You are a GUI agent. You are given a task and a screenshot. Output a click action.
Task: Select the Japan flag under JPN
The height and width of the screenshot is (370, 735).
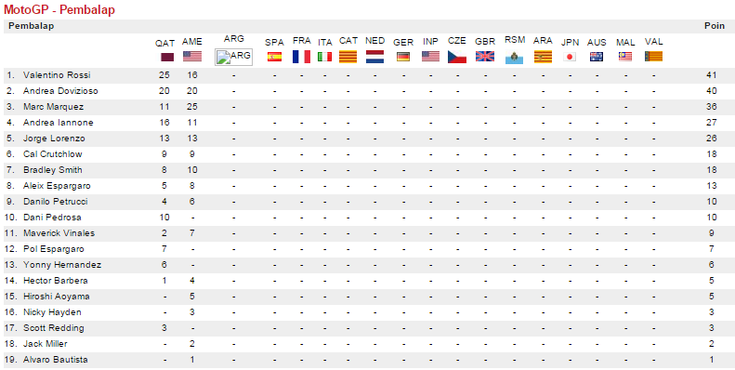point(570,58)
